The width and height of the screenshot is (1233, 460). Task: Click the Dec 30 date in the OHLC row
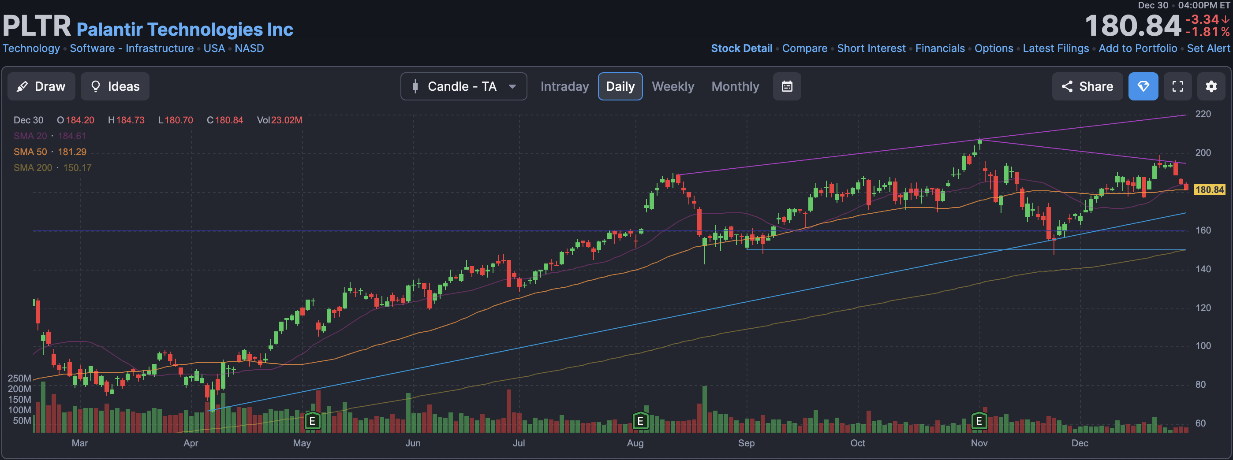(x=28, y=120)
